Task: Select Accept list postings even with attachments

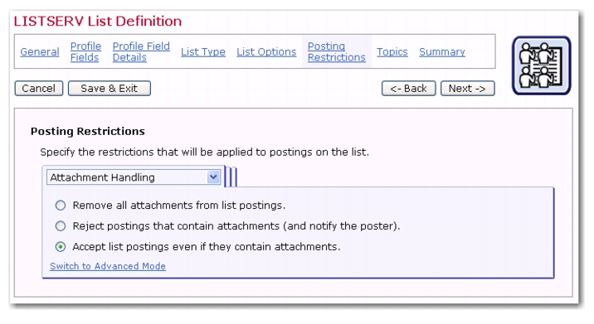Action: point(61,247)
